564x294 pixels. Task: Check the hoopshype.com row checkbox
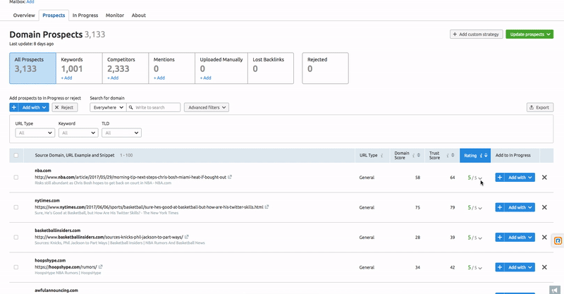[x=16, y=267]
